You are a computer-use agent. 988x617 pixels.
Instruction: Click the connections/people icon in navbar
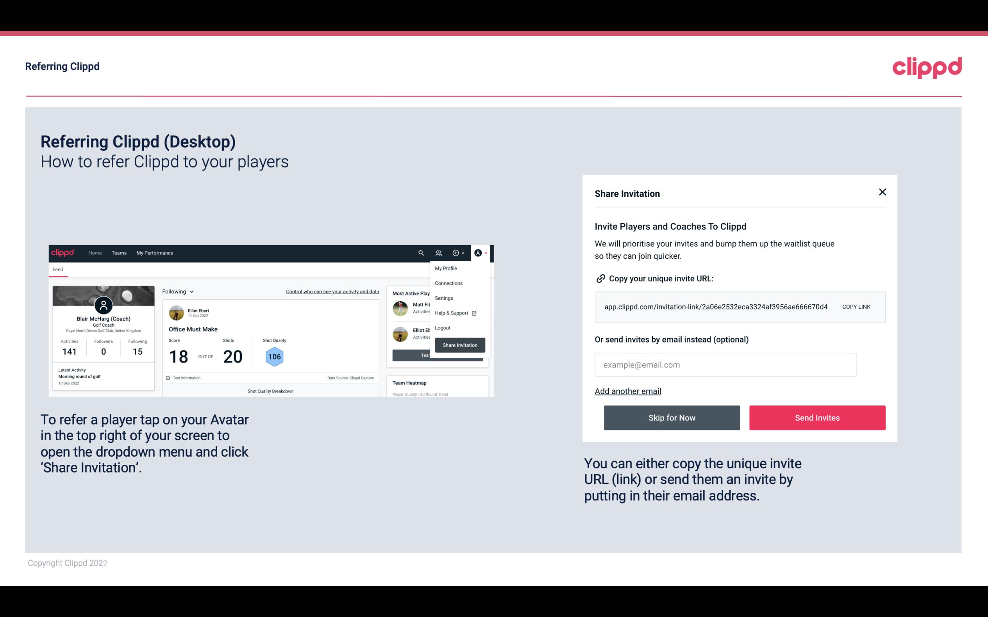[439, 252]
